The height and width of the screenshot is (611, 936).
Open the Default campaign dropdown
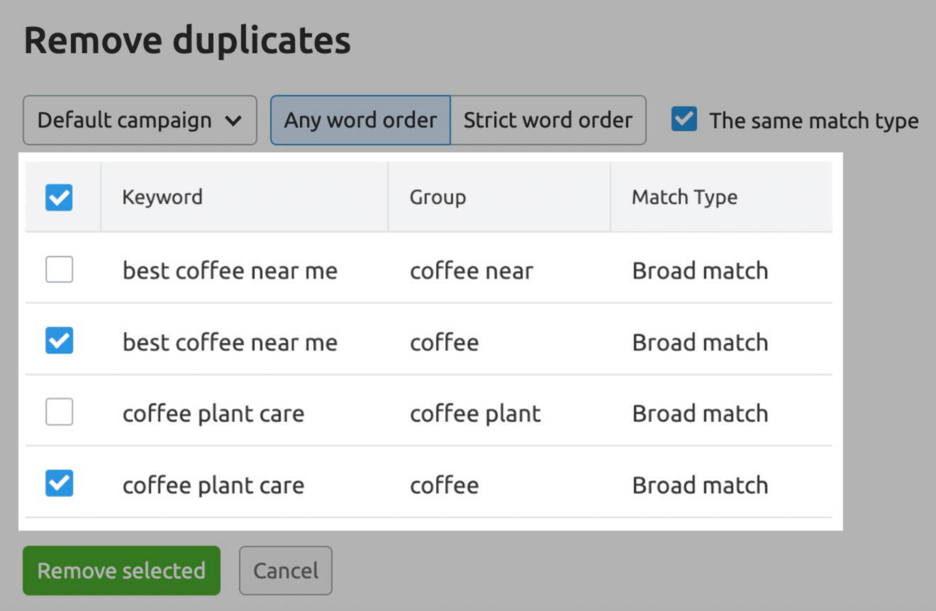[139, 120]
